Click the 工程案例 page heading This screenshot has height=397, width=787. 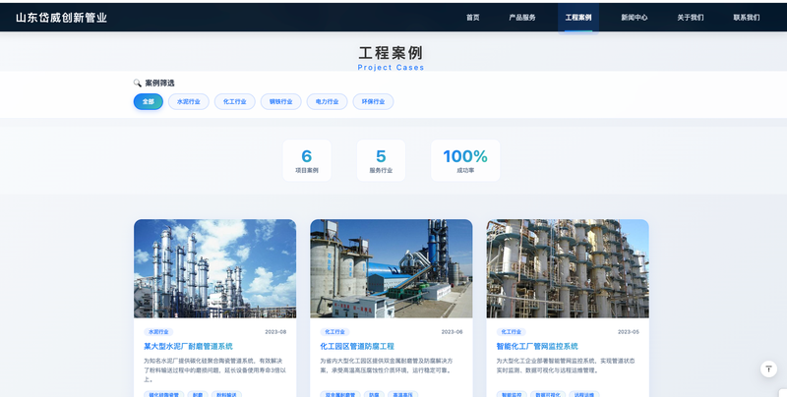(x=391, y=53)
